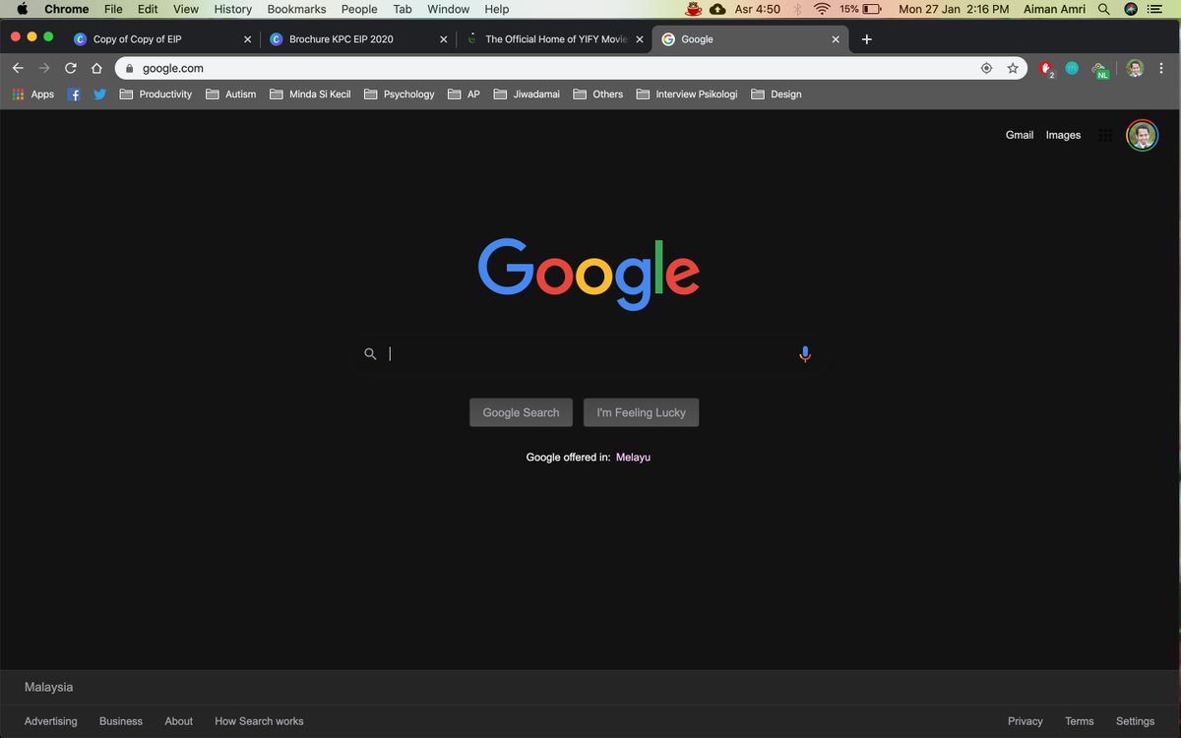Image resolution: width=1181 pixels, height=738 pixels.
Task: Open a new tab with plus button
Action: point(866,39)
